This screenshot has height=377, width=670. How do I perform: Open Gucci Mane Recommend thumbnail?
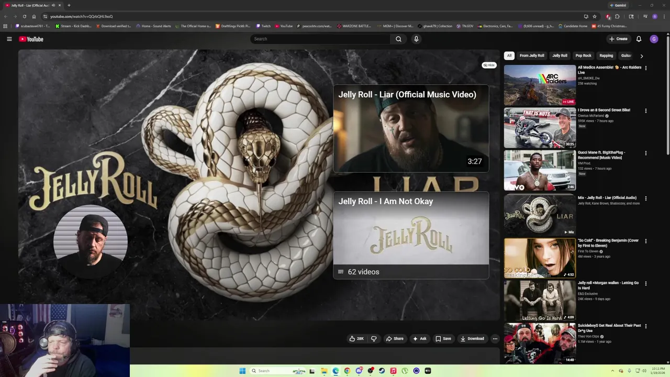(x=540, y=170)
